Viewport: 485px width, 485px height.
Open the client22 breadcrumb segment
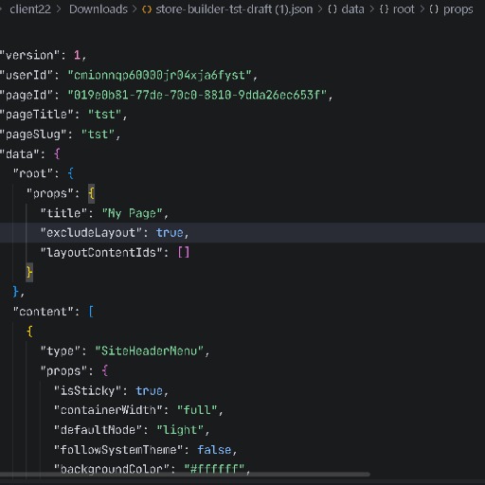click(x=30, y=9)
